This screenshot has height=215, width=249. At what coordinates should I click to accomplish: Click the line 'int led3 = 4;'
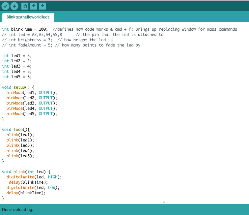point(17,66)
